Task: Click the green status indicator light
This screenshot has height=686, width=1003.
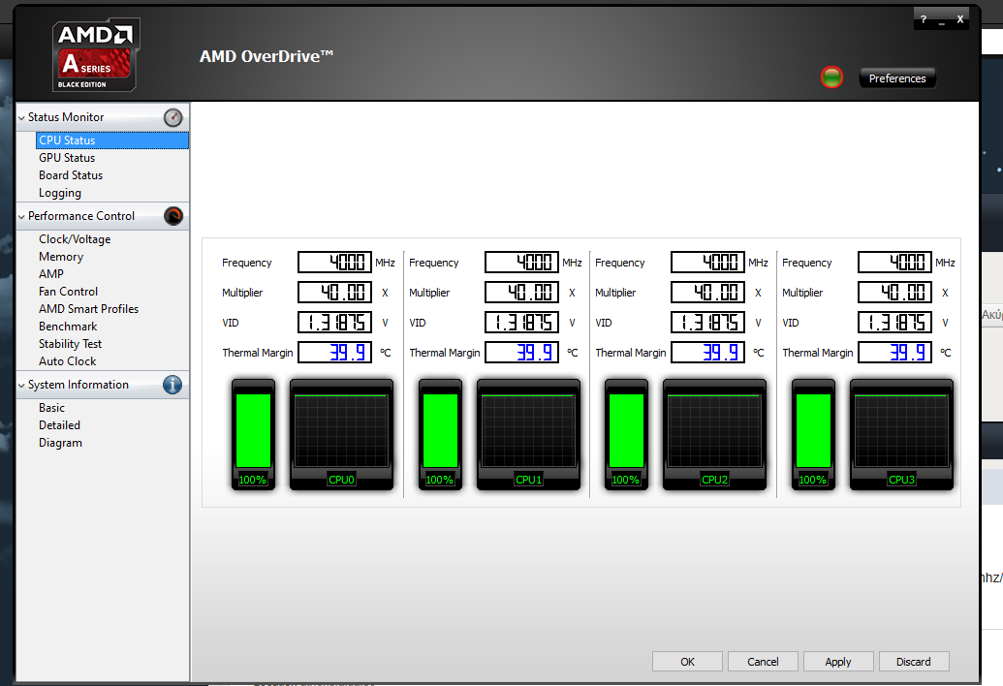Action: tap(831, 78)
